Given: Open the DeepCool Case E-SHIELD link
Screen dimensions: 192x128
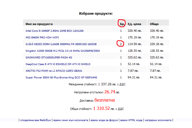Looking at the screenshot, I should [x=58, y=64].
